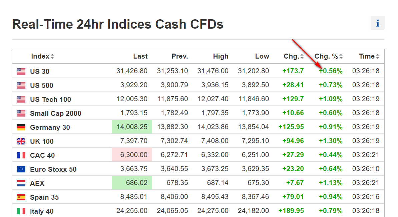The height and width of the screenshot is (217, 398).
Task: Click the US 500 flag icon
Action: [21, 85]
